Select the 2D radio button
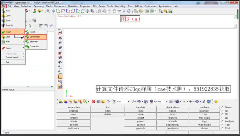The height and width of the screenshot is (136, 240). pos(223,114)
